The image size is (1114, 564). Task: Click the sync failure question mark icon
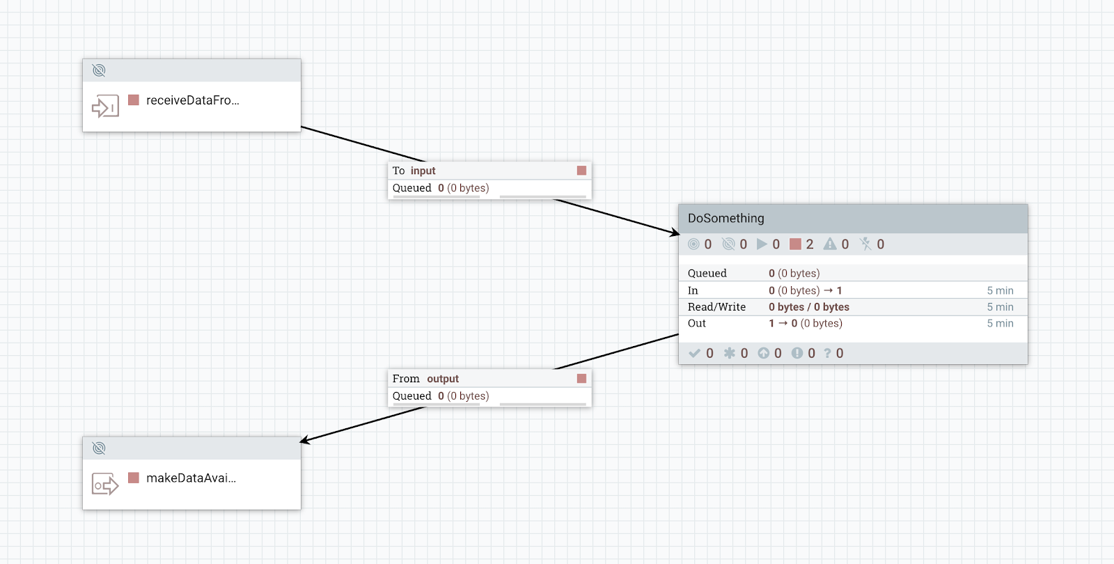pyautogui.click(x=828, y=353)
